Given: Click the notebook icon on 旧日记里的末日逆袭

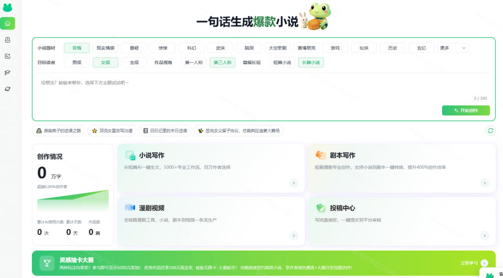Looking at the screenshot, I should [x=145, y=131].
